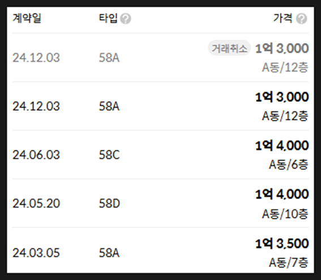Click the 1억 4,000 price for 58C
The width and height of the screenshot is (321, 280).
pos(282,145)
